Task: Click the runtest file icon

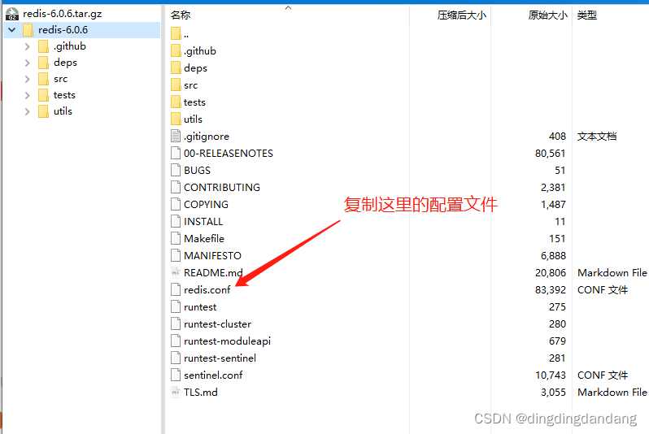Action: tap(176, 306)
